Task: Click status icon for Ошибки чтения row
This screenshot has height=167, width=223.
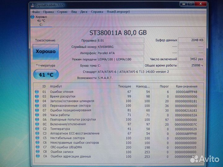Action: tap(37, 92)
